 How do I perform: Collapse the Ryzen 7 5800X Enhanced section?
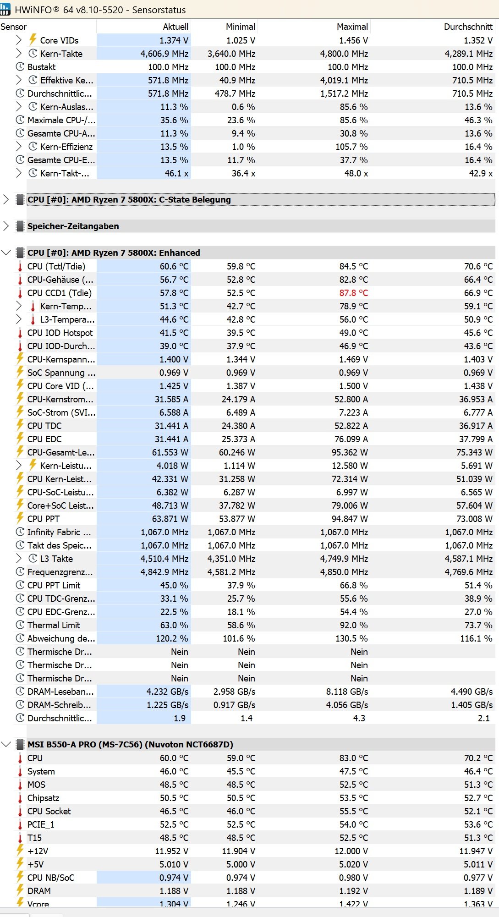[6, 253]
